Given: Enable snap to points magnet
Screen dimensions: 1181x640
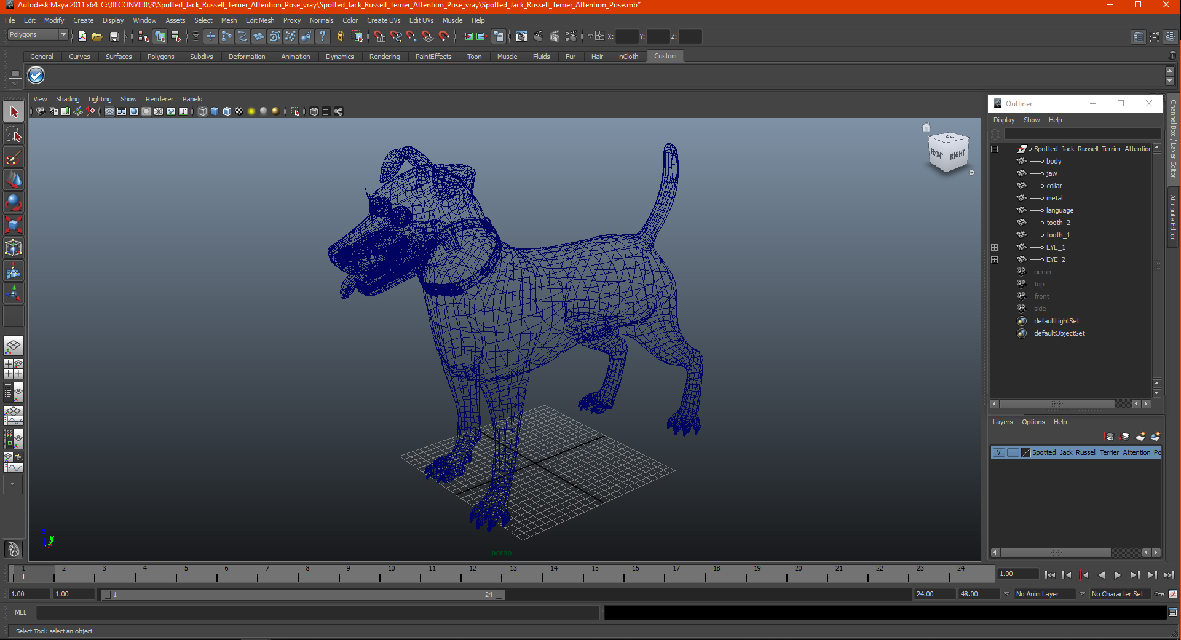Looking at the screenshot, I should (x=412, y=36).
